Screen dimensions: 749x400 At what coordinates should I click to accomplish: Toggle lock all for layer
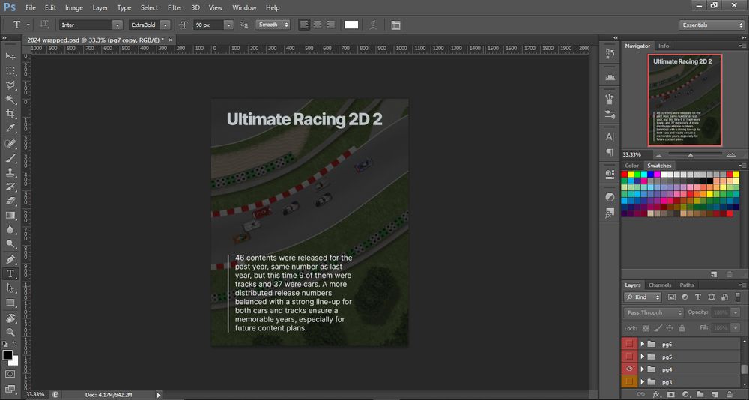pyautogui.click(x=682, y=328)
